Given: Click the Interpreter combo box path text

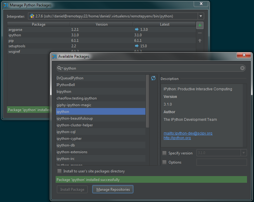Looking at the screenshot, I should coord(104,16).
